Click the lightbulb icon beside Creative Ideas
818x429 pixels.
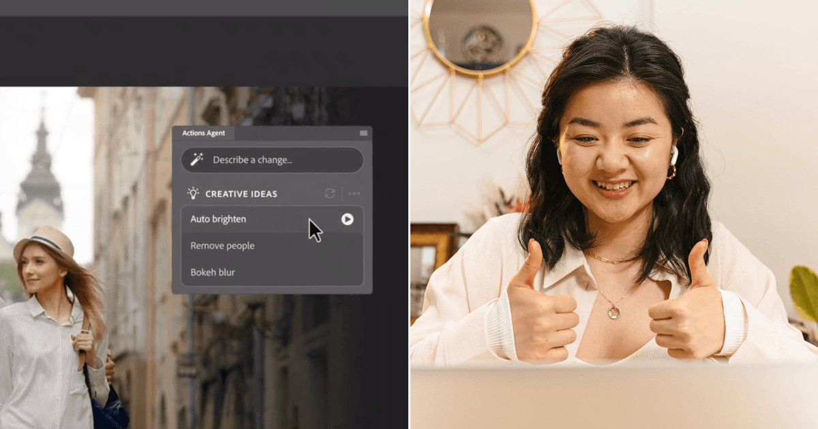(193, 193)
